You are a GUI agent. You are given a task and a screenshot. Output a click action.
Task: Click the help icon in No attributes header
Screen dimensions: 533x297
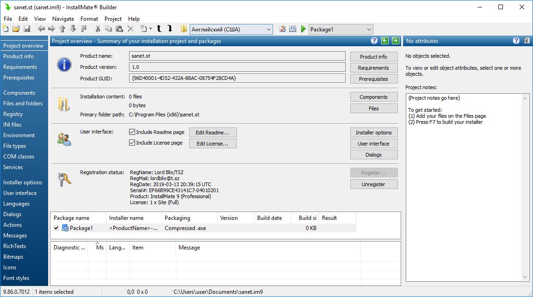click(516, 41)
